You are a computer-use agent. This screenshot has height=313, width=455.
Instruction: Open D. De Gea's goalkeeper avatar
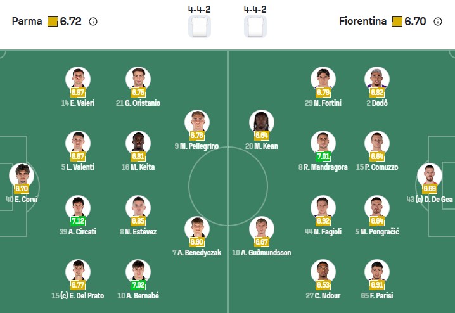tap(430, 174)
